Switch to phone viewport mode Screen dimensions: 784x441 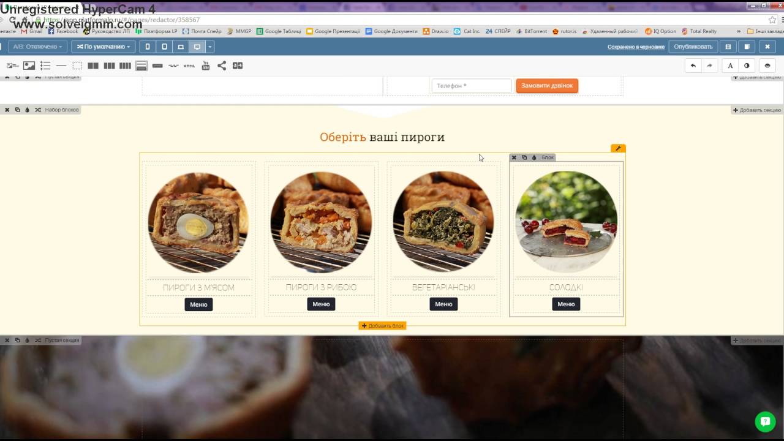click(x=148, y=47)
